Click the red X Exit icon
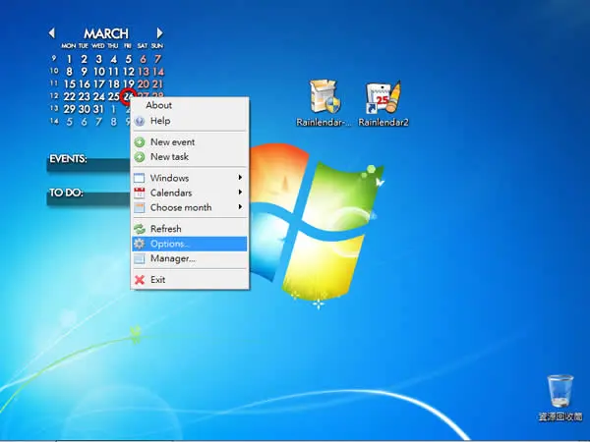The image size is (590, 442). click(x=140, y=280)
